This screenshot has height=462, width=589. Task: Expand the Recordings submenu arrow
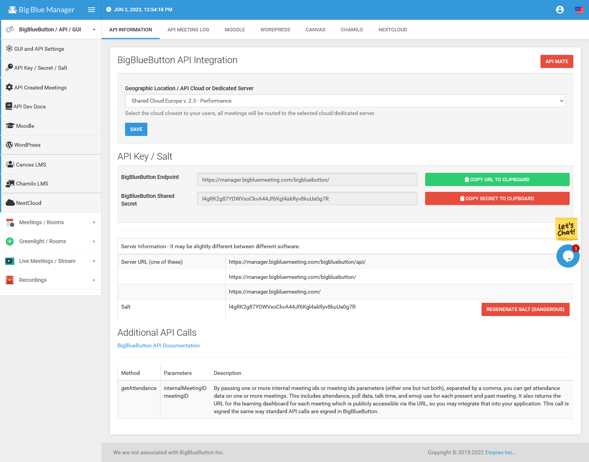point(94,280)
